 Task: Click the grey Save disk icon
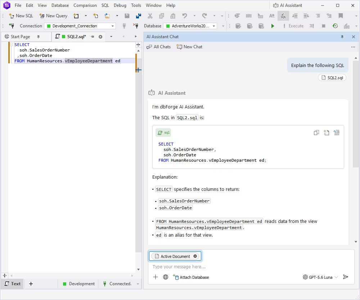(127, 16)
